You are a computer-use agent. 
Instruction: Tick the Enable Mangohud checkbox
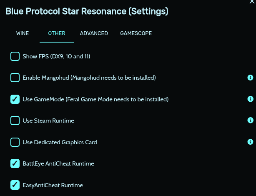pyautogui.click(x=15, y=78)
